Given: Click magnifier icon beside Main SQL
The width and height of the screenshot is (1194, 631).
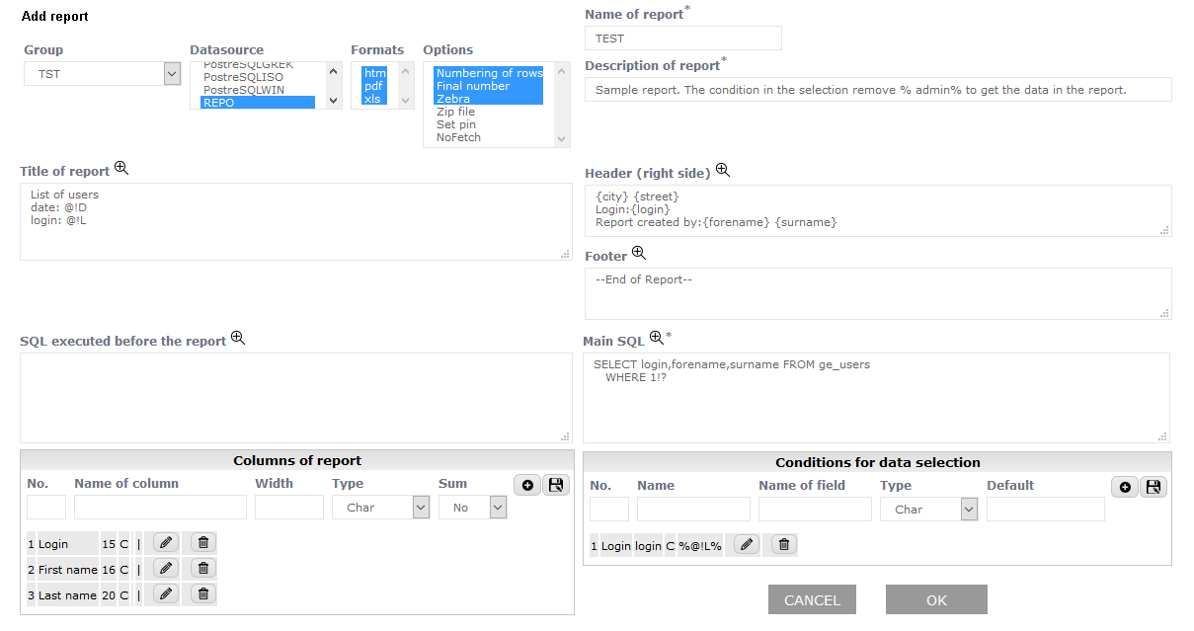Looking at the screenshot, I should coord(656,339).
